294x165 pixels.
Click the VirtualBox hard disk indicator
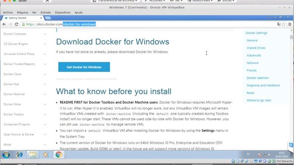[x=233, y=161]
